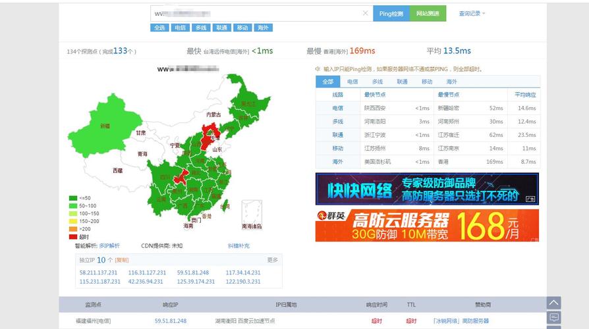The image size is (589, 329).
Task: Click the Ping检测 button
Action: point(391,14)
